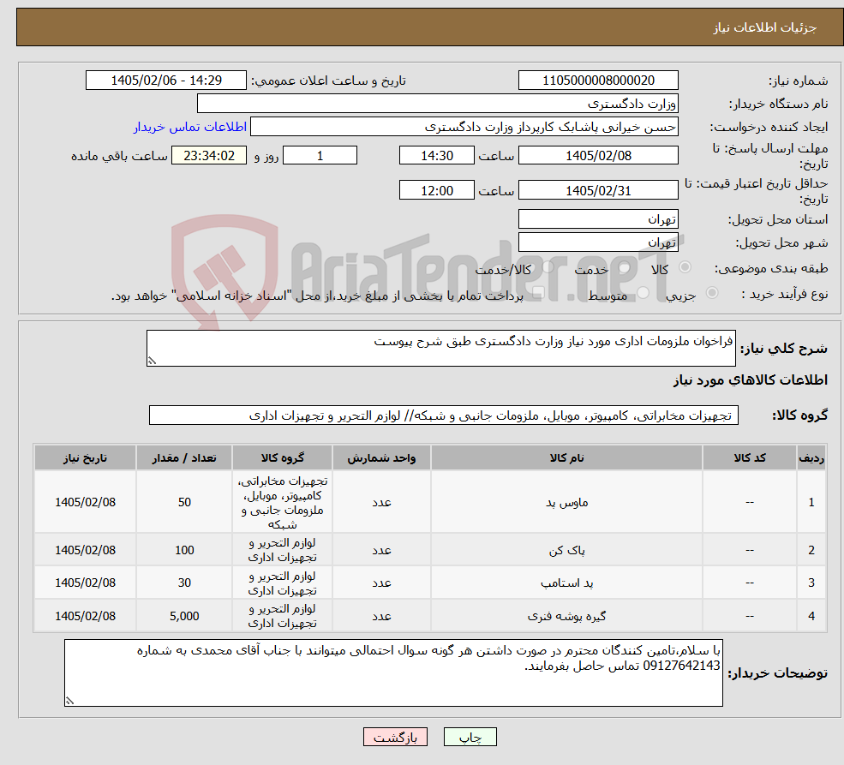The width and height of the screenshot is (844, 765).
Task: Click the remaining days field showing 1
Action: coord(320,155)
